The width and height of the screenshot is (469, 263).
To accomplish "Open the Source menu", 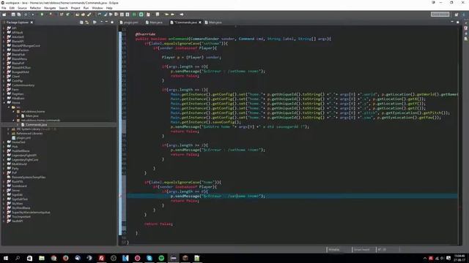I will click(x=22, y=8).
